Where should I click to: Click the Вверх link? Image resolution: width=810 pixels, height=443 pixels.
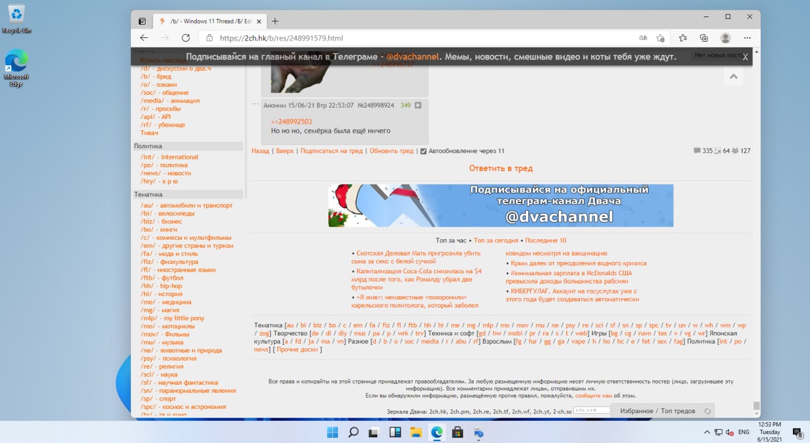point(285,151)
